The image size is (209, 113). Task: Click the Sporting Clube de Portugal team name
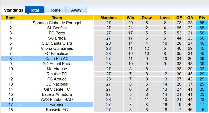tap(57, 23)
